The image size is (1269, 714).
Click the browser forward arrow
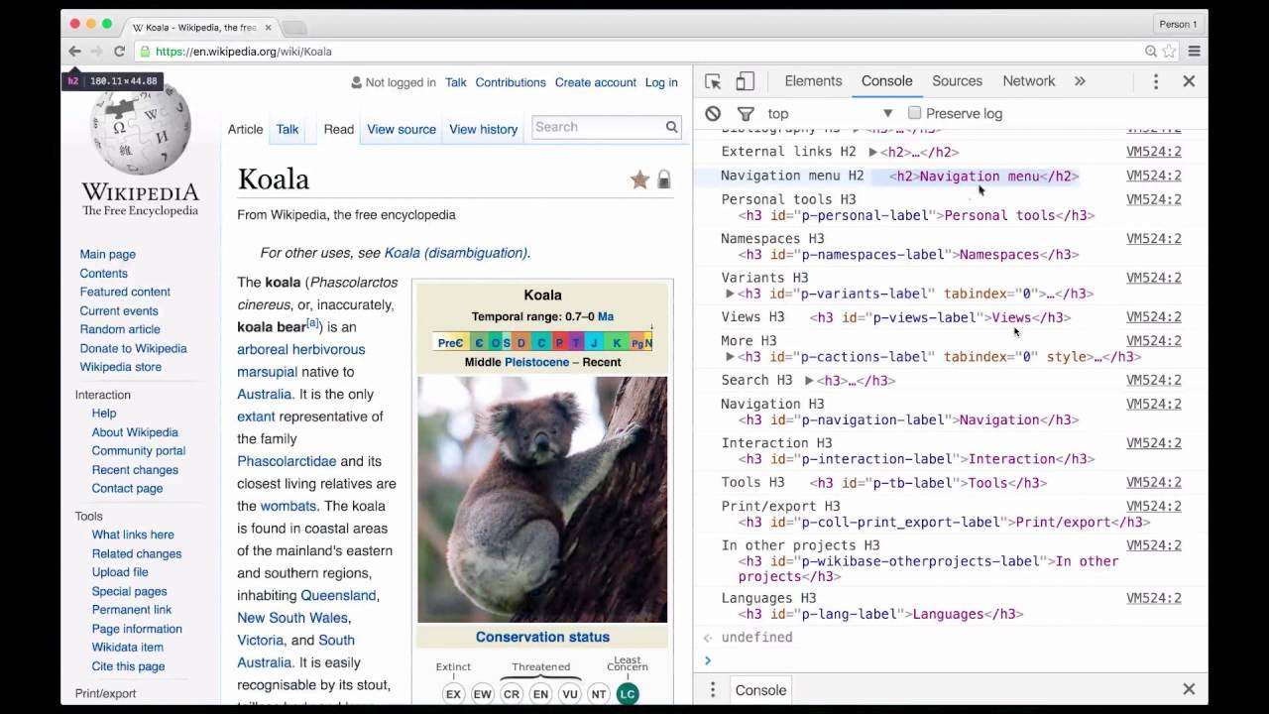click(96, 52)
